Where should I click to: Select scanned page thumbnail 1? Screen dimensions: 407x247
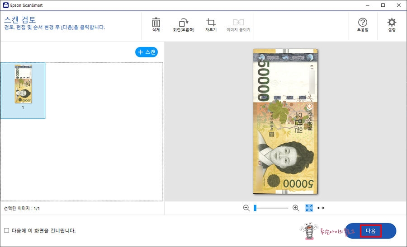tap(23, 90)
